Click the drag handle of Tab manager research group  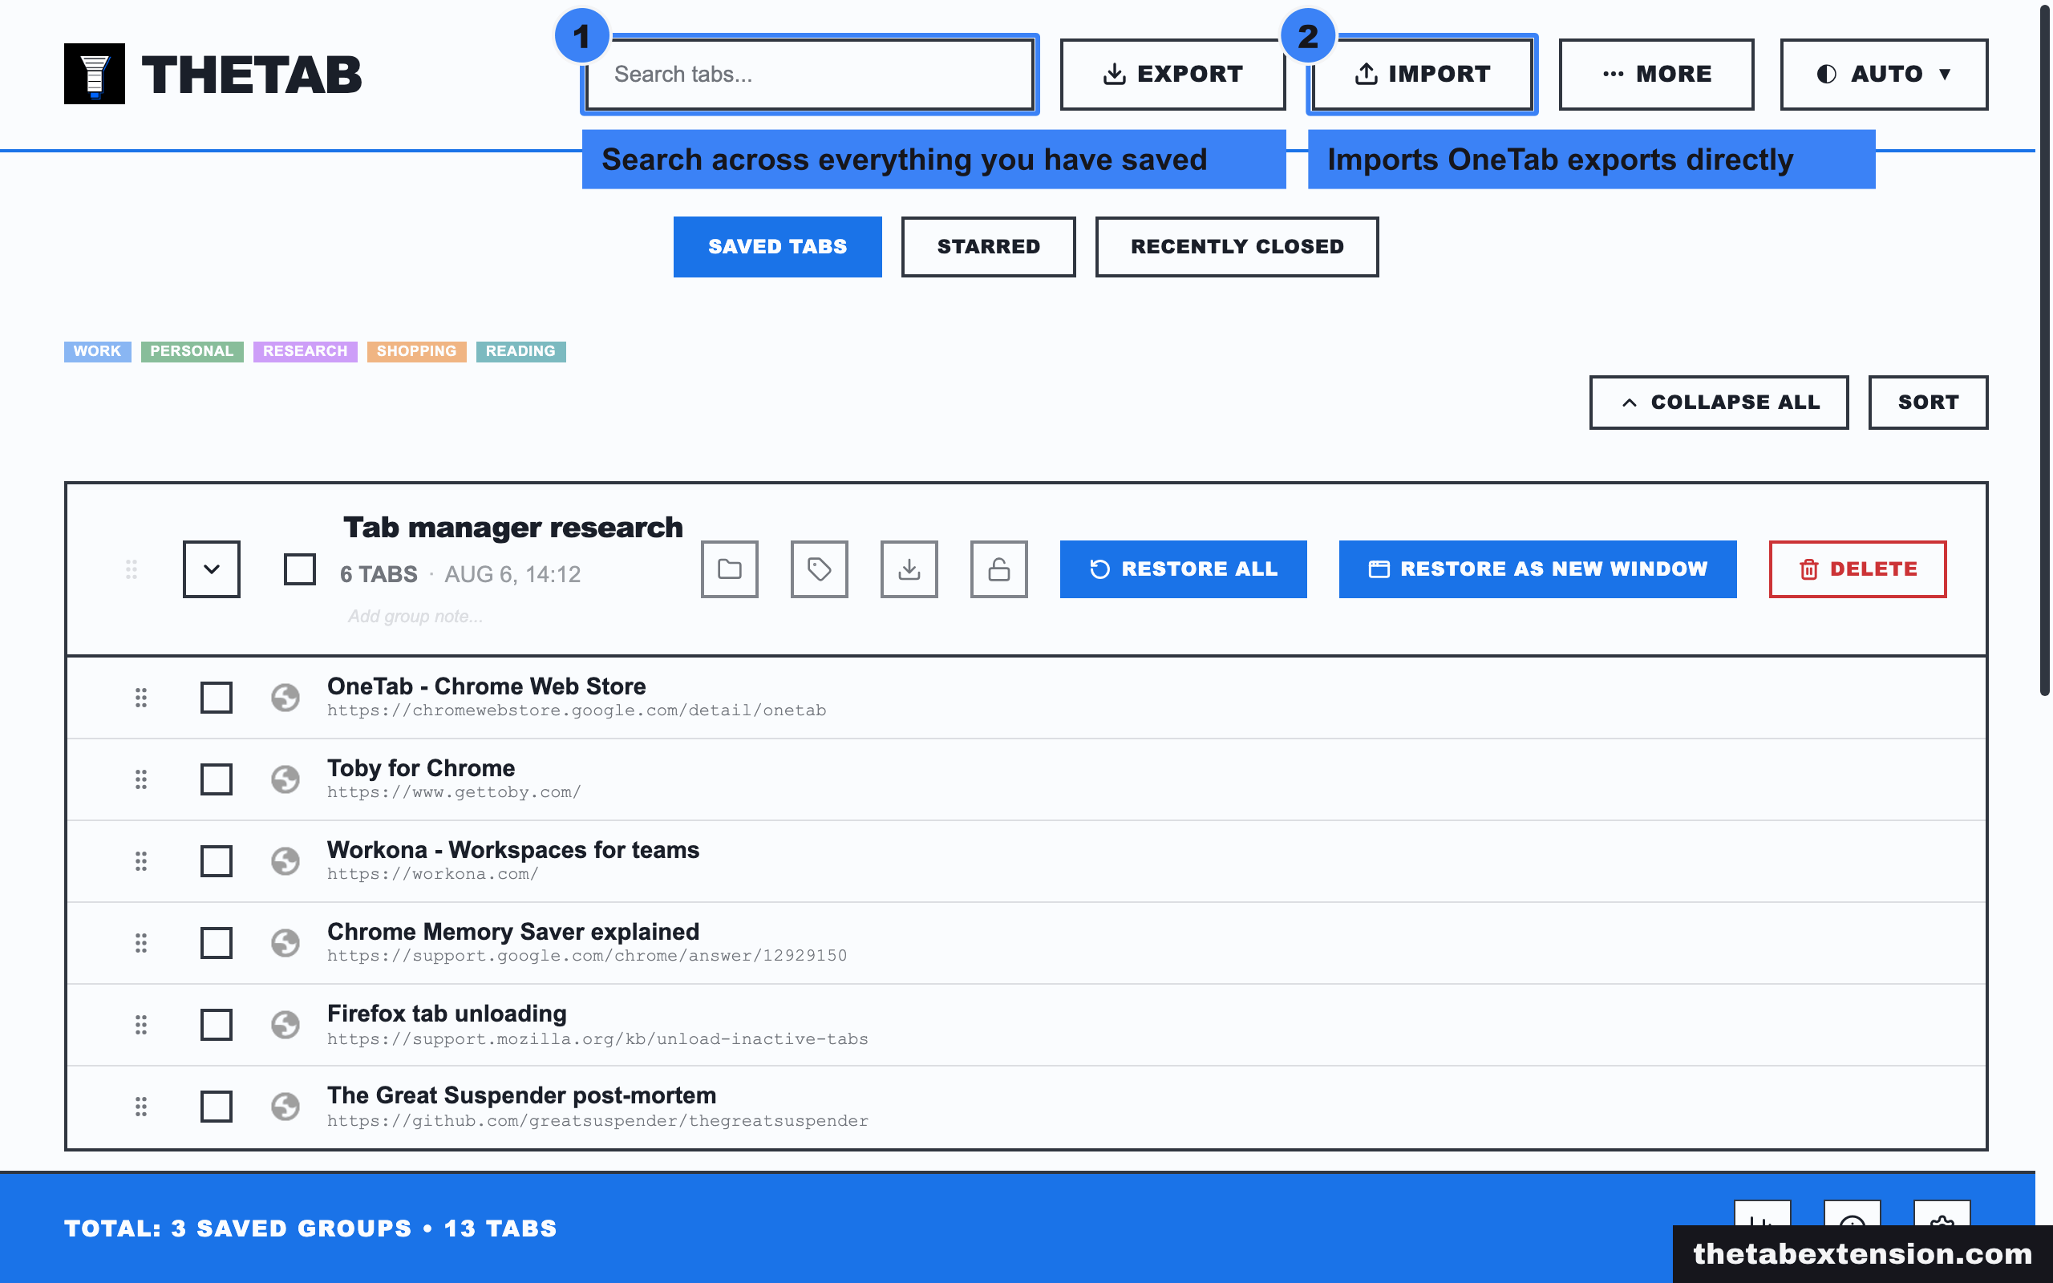click(132, 569)
